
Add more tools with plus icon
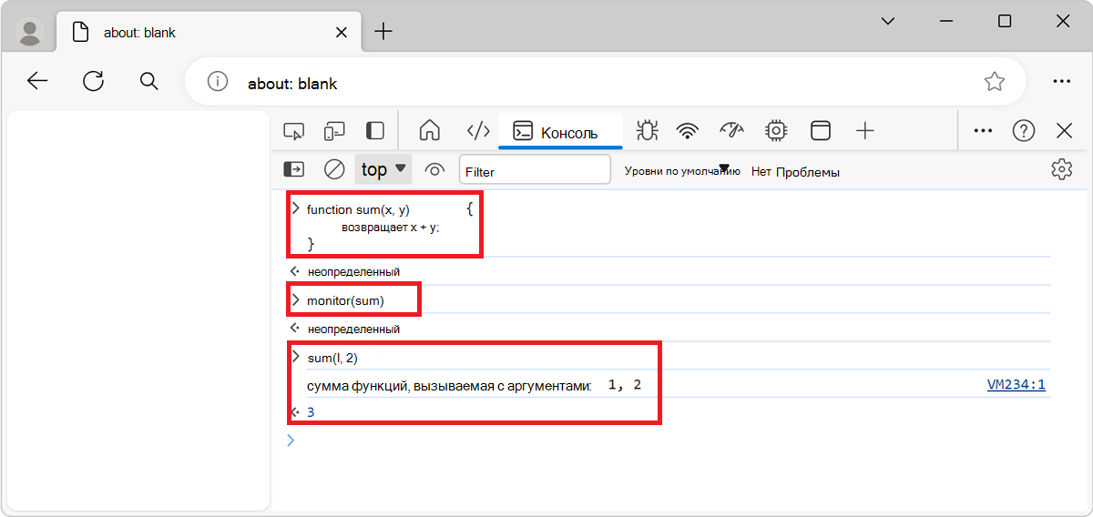pyautogui.click(x=864, y=131)
